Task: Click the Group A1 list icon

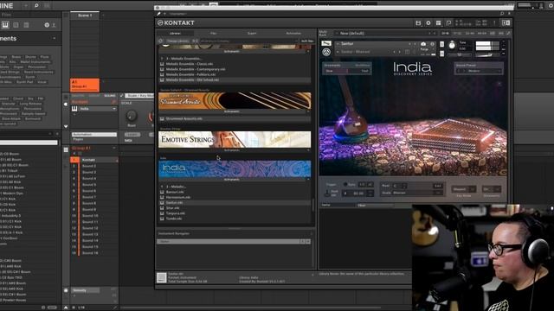Action: 66,149
